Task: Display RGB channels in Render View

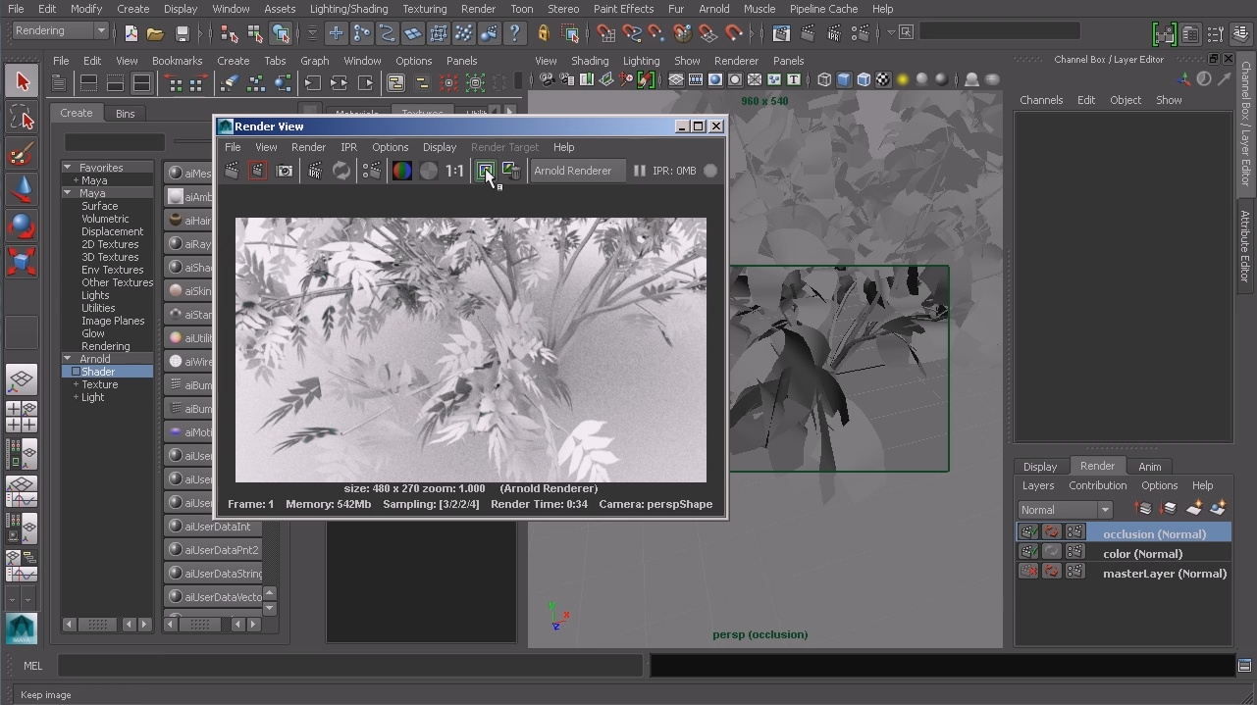Action: point(402,171)
